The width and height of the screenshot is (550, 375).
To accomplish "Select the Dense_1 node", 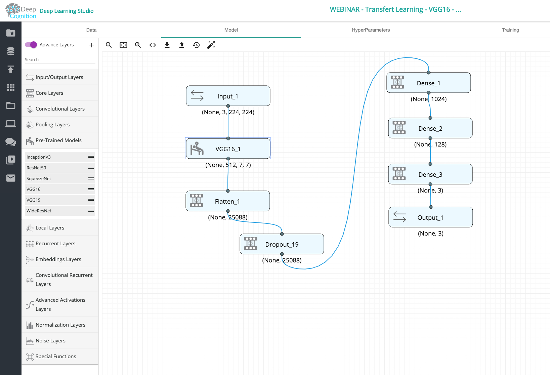I will [429, 83].
